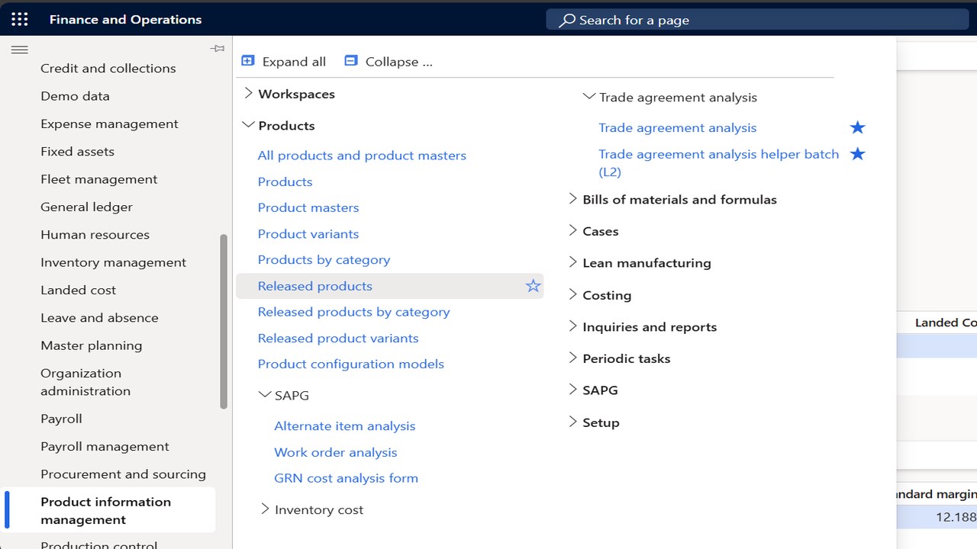Expand the Inventory cost group
The height and width of the screenshot is (549, 977).
point(265,509)
